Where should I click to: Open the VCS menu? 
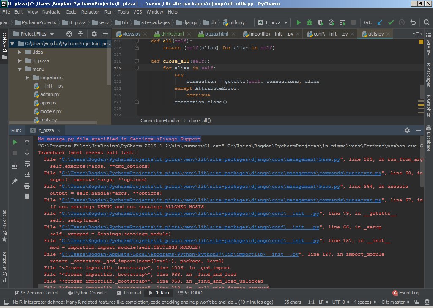click(x=137, y=12)
